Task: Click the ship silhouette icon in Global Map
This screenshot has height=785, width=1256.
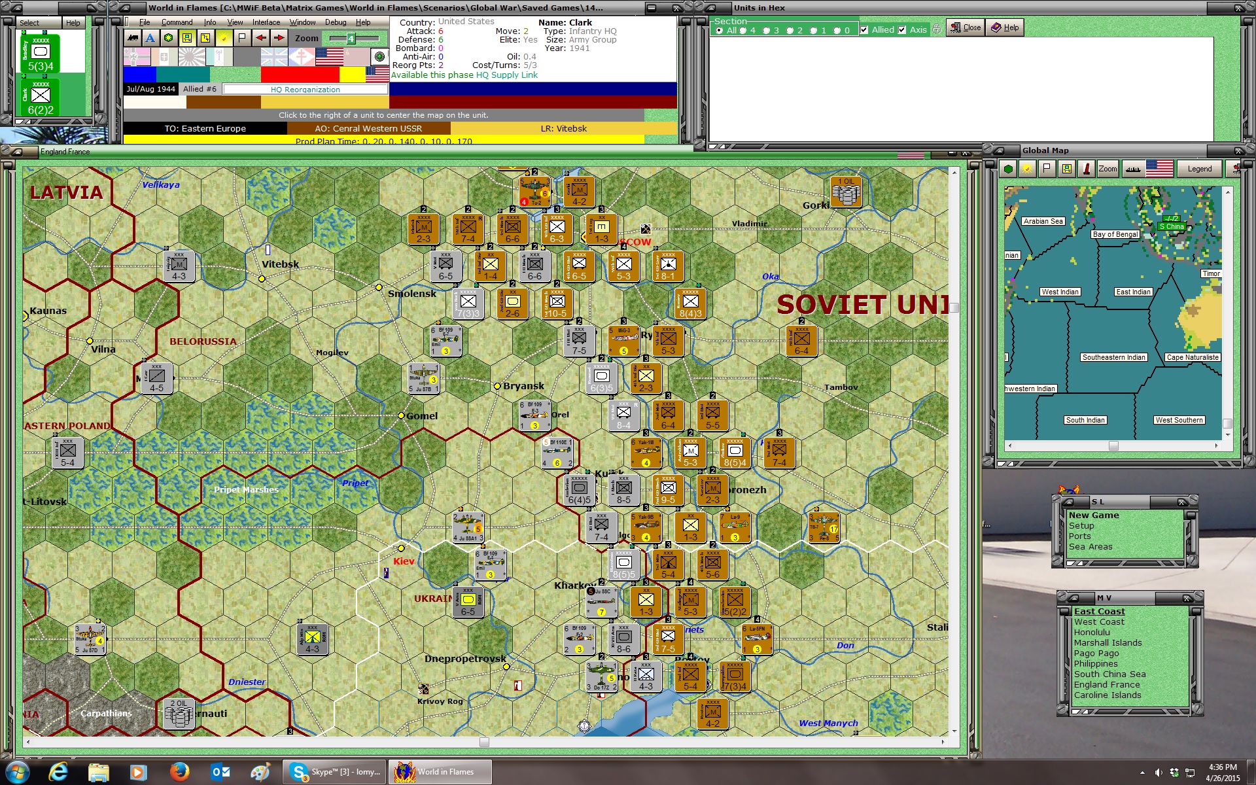Action: 1133,169
